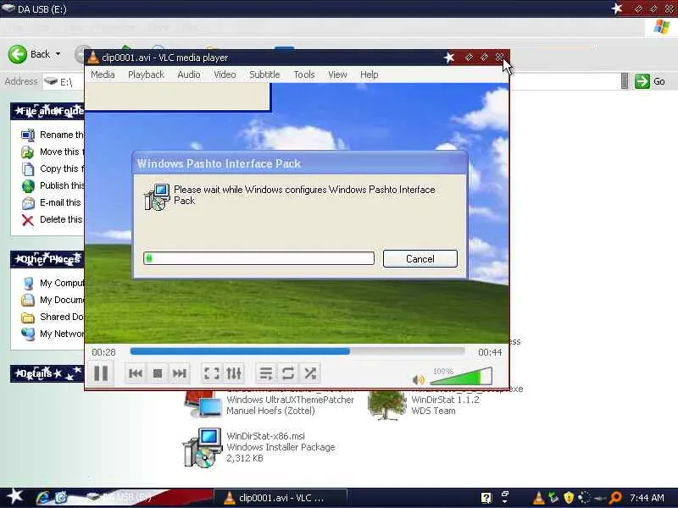
Task: Click the Address field showing E:\
Action: coord(64,81)
